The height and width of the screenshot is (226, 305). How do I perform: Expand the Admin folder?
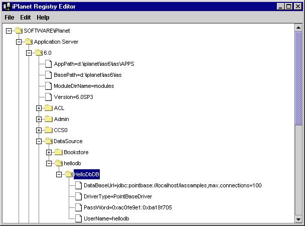click(39, 119)
